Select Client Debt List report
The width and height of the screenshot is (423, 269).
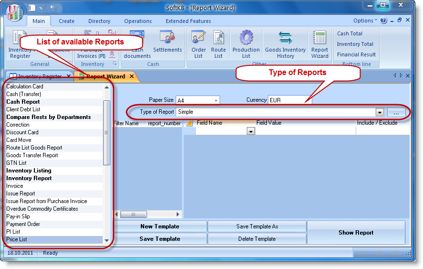tap(54, 109)
